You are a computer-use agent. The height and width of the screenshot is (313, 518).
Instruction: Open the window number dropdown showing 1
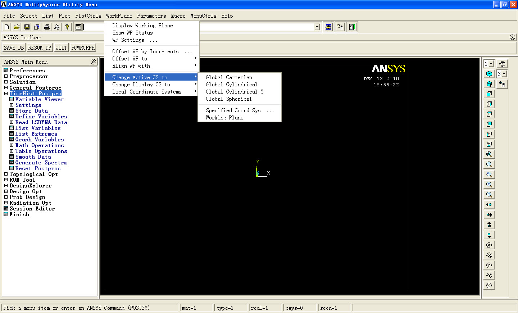click(491, 64)
